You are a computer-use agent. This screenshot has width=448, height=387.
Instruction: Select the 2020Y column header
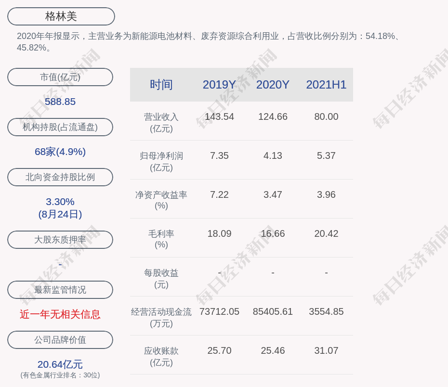pyautogui.click(x=273, y=85)
